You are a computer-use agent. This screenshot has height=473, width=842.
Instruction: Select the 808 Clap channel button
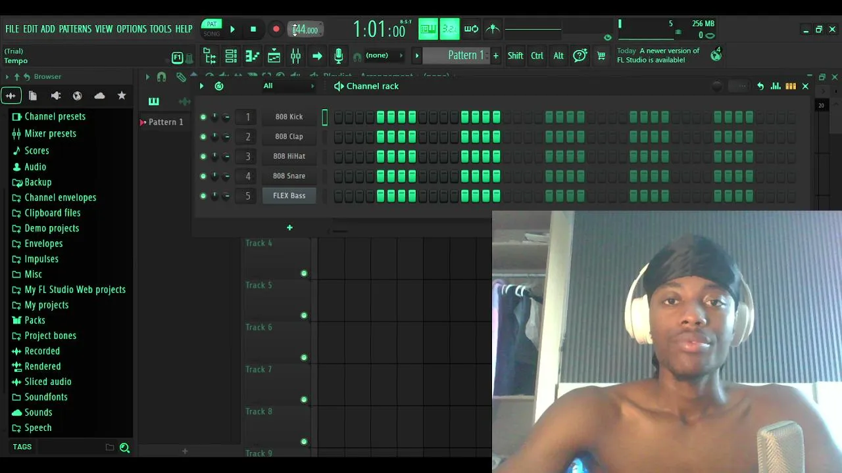point(289,137)
